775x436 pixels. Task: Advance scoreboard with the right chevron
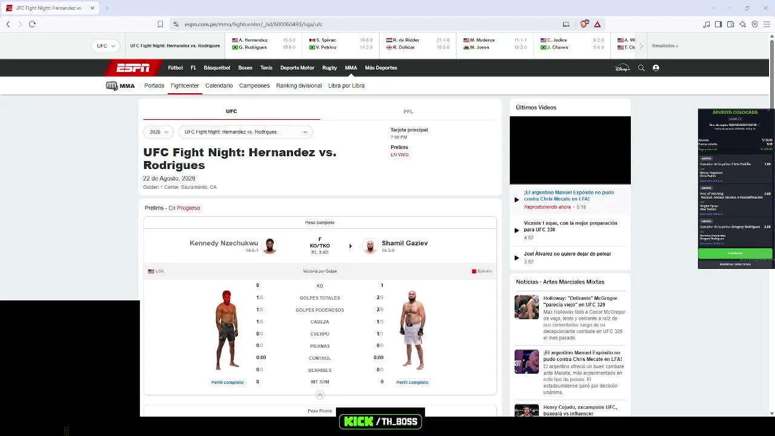pyautogui.click(x=641, y=46)
